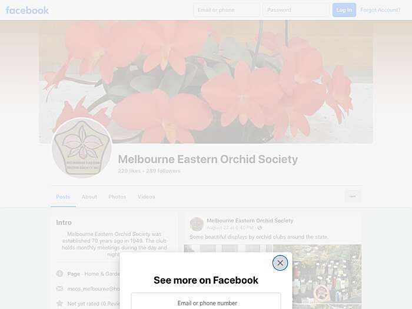Click the orchid society profile picture
The height and width of the screenshot is (309, 412).
(82, 148)
